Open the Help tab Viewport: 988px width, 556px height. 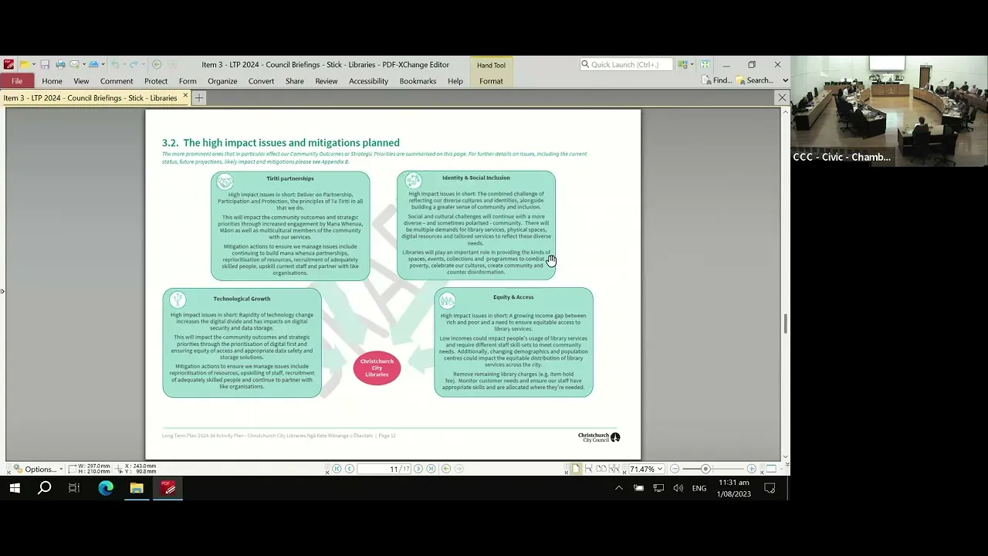click(x=455, y=81)
